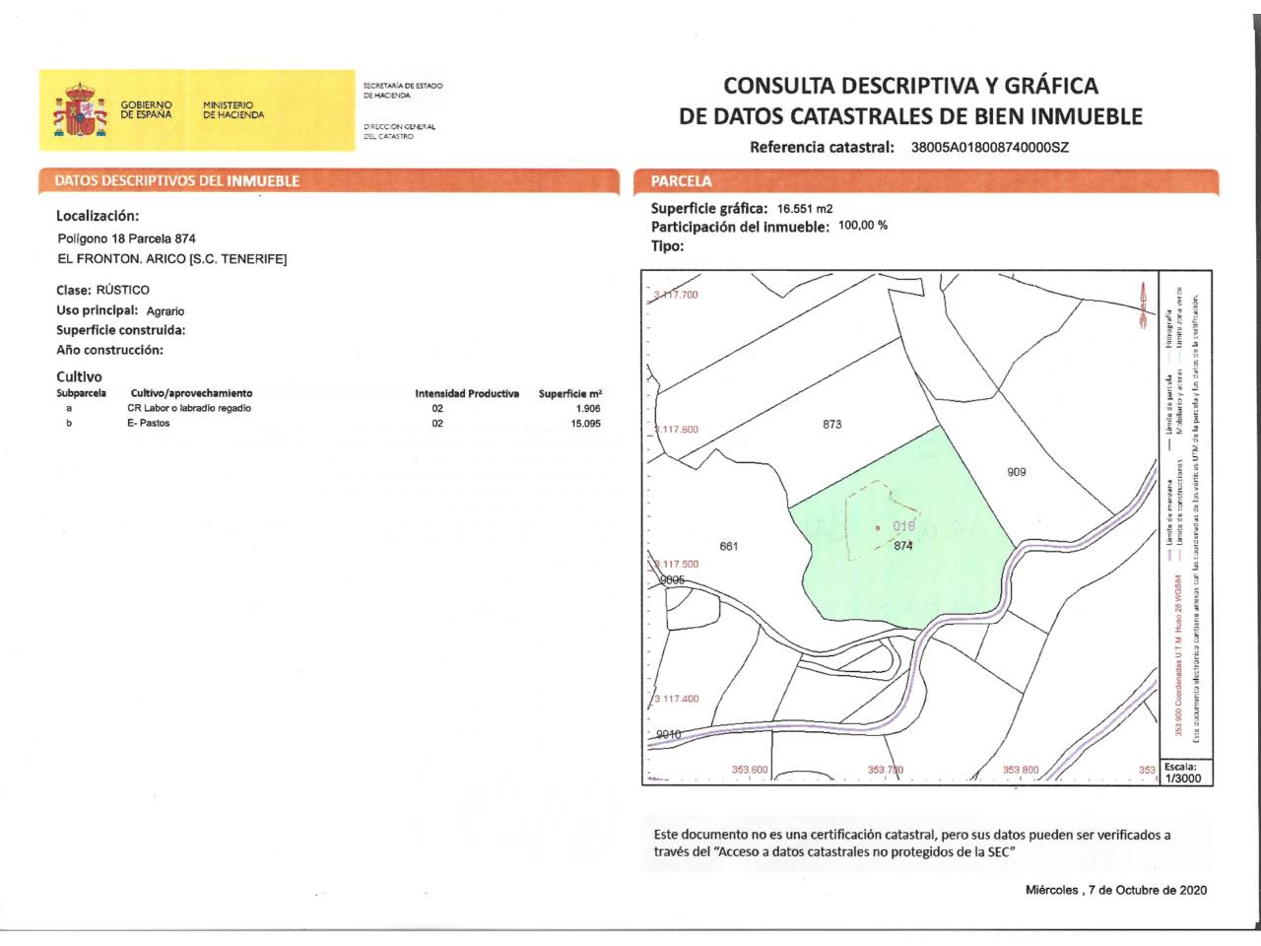Image resolution: width=1261 pixels, height=946 pixels.
Task: Click the '353.800' coordinate label
Action: (1021, 770)
